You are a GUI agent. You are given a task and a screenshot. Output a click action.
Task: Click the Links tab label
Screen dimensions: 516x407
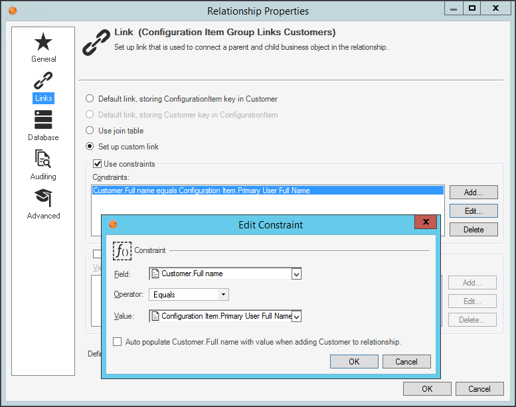coord(43,98)
